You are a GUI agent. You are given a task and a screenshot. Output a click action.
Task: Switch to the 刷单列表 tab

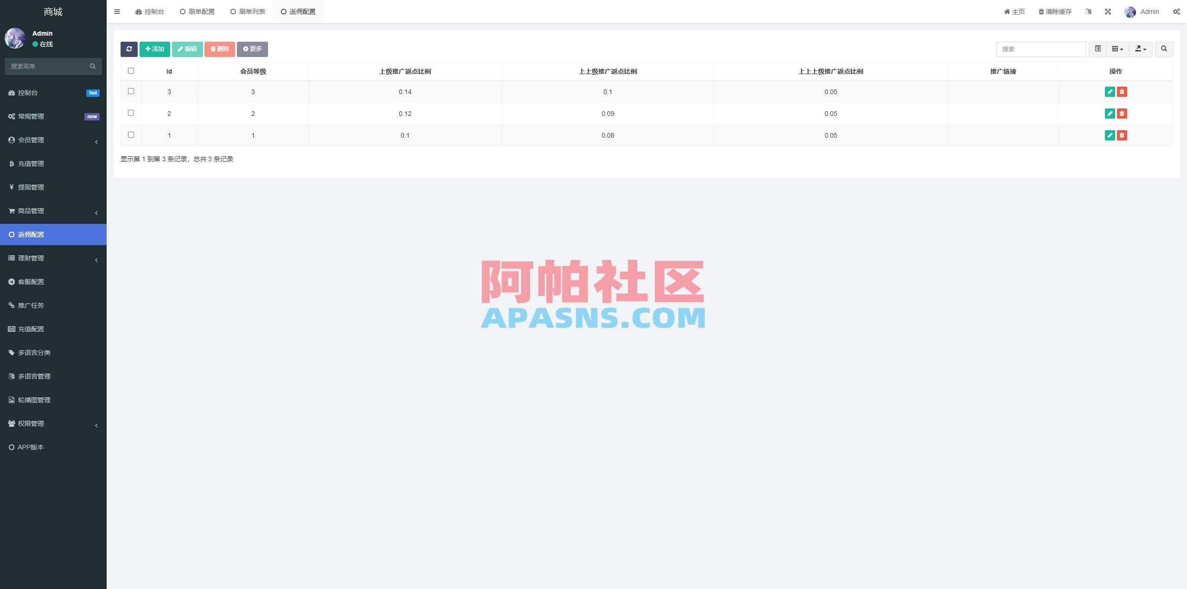coord(248,11)
